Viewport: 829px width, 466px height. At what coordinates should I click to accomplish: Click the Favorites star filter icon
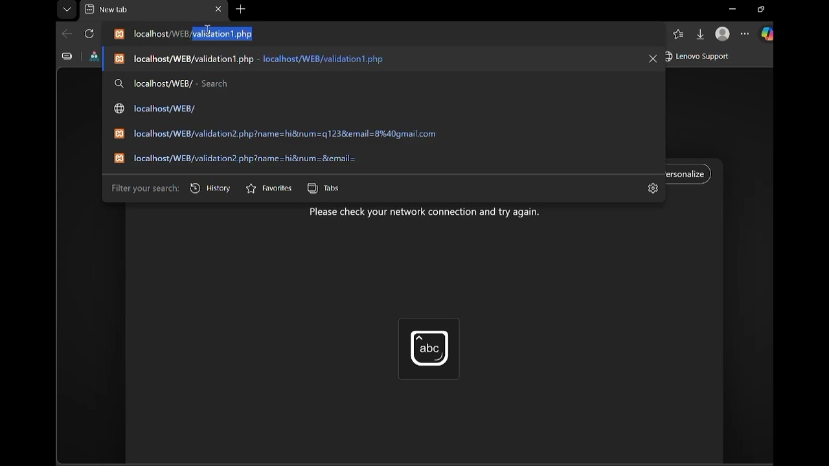tap(251, 188)
